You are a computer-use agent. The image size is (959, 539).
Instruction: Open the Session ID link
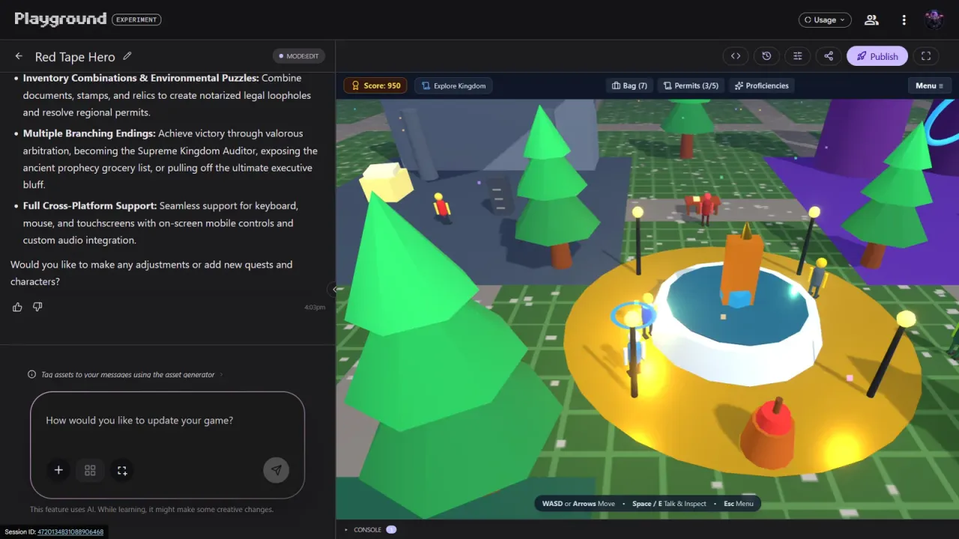click(70, 532)
